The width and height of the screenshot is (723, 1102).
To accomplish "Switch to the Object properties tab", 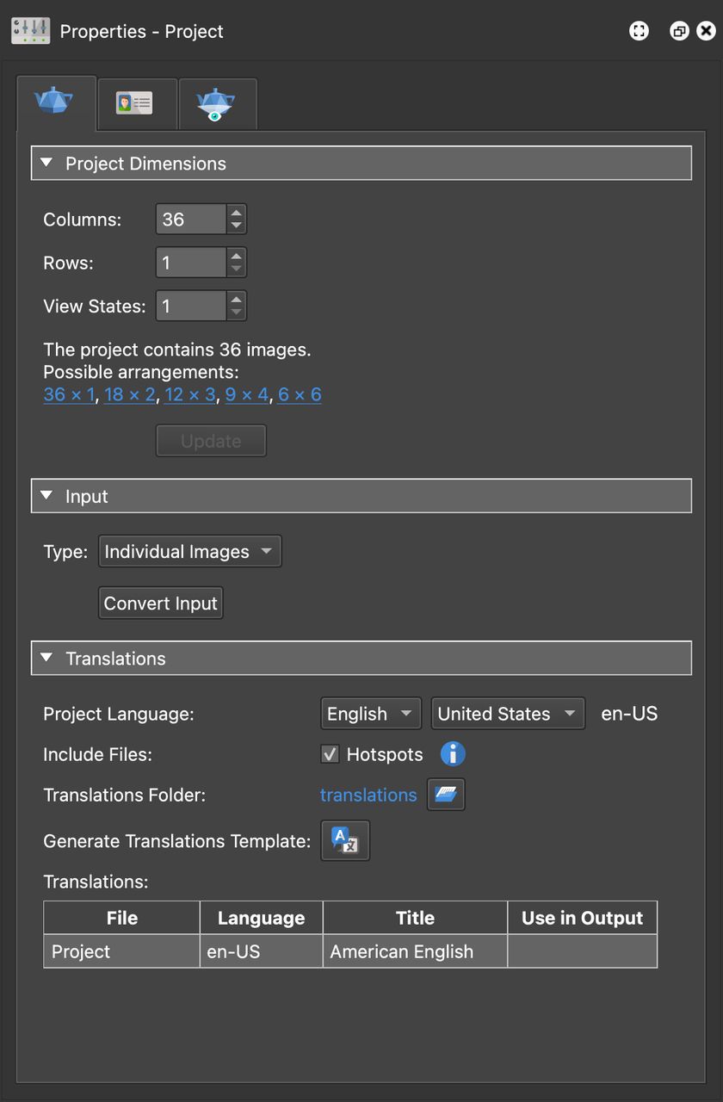I will tap(56, 102).
